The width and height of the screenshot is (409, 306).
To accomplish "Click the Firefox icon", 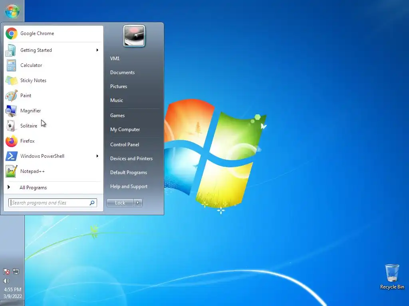I will point(12,141).
